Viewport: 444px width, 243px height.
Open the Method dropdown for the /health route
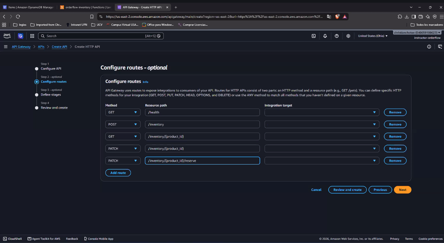pyautogui.click(x=123, y=112)
